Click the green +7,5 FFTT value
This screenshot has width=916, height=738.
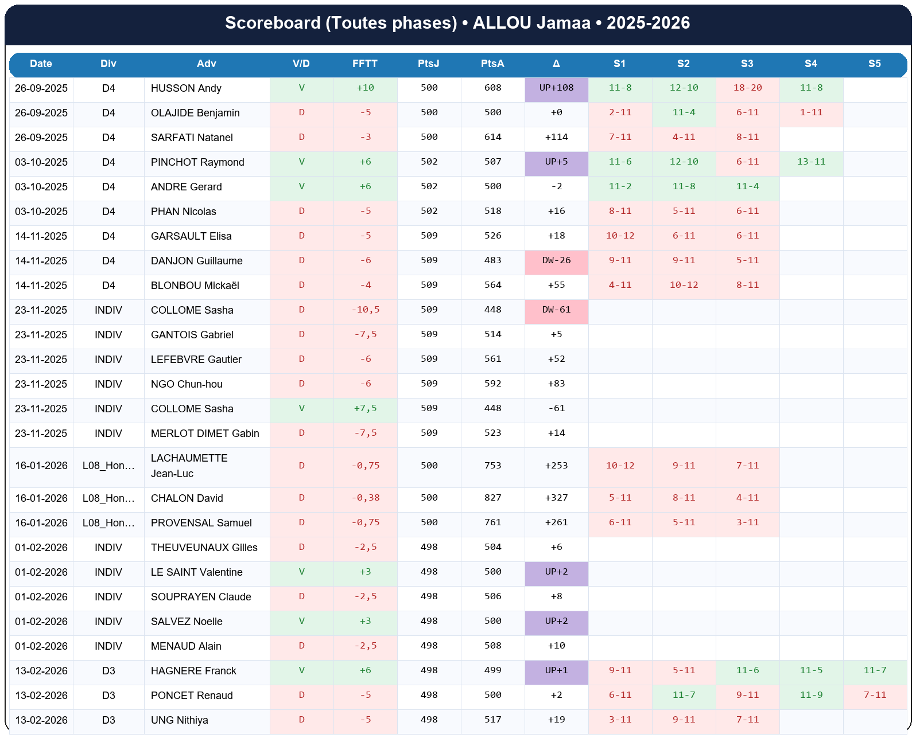[365, 409]
